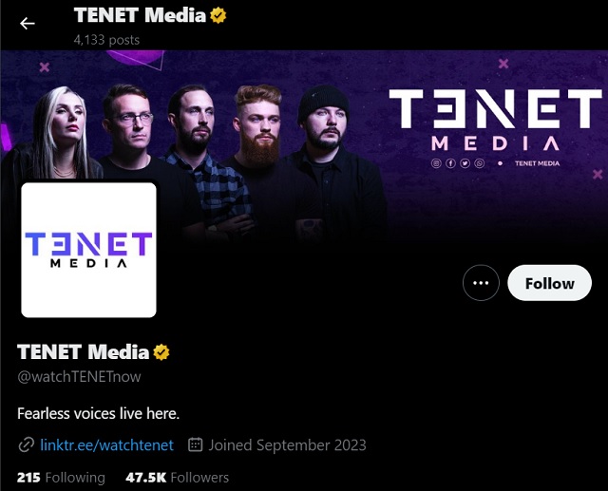Click the Twitter bird icon in banner
The image size is (608, 491).
pyautogui.click(x=465, y=163)
